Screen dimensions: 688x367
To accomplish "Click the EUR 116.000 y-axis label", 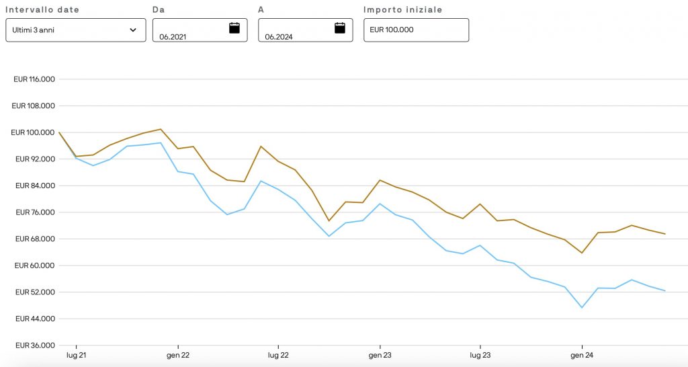I will point(34,79).
